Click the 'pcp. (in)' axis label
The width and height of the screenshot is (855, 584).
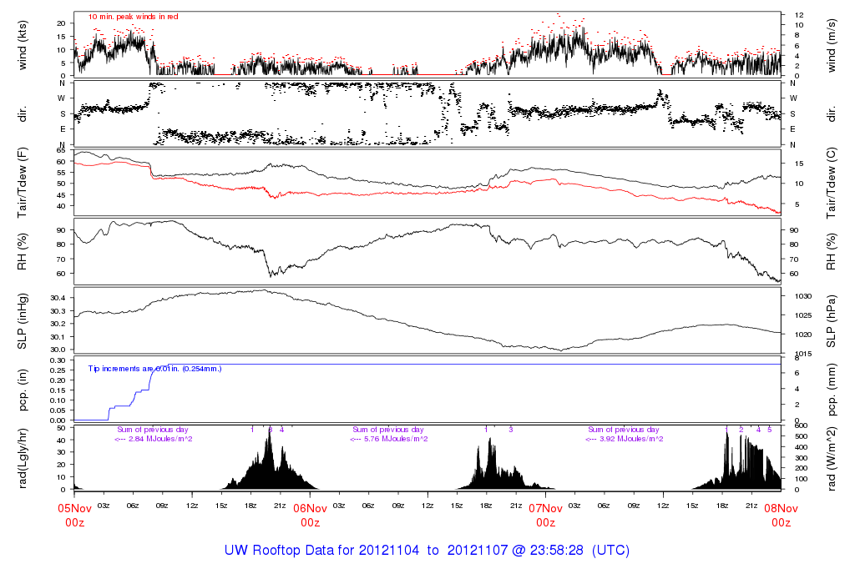point(23,390)
